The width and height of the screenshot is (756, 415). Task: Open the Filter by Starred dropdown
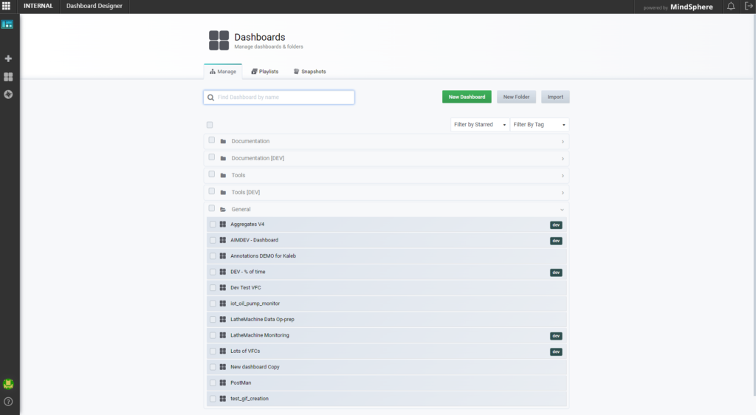pos(480,125)
